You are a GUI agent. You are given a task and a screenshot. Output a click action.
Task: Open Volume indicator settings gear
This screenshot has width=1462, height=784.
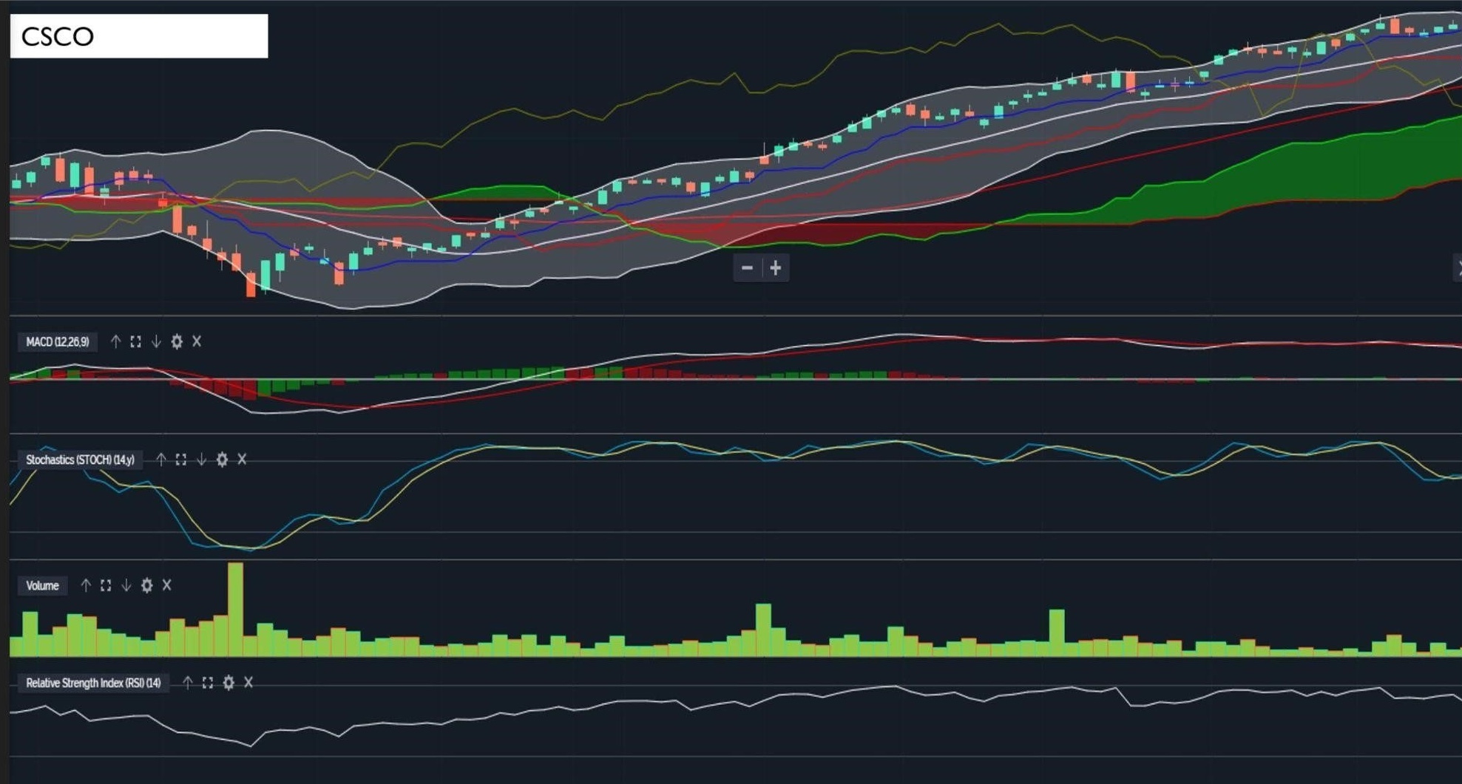point(147,585)
